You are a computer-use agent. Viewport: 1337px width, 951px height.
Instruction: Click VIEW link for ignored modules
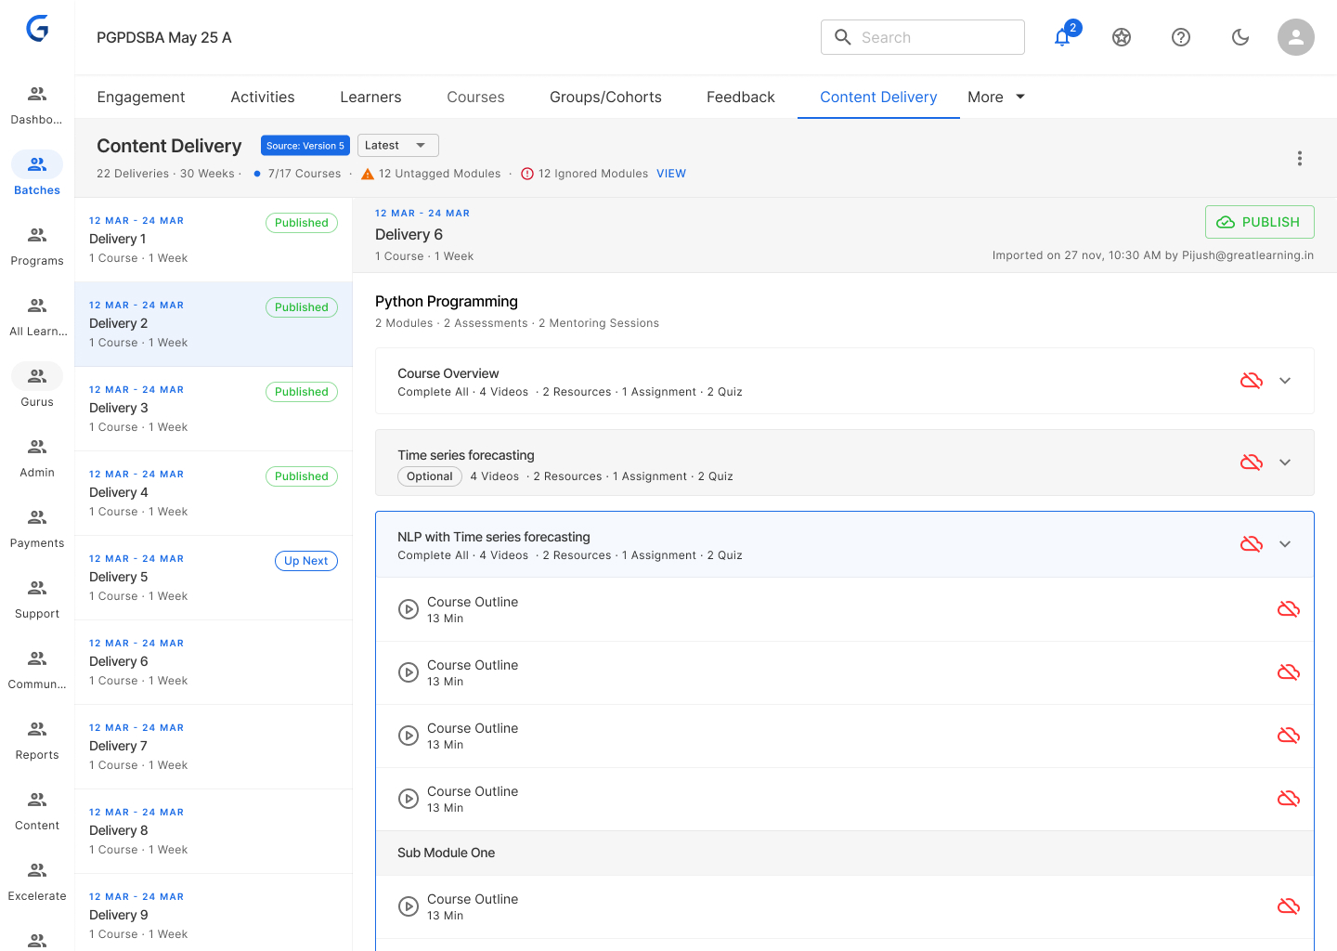(671, 174)
